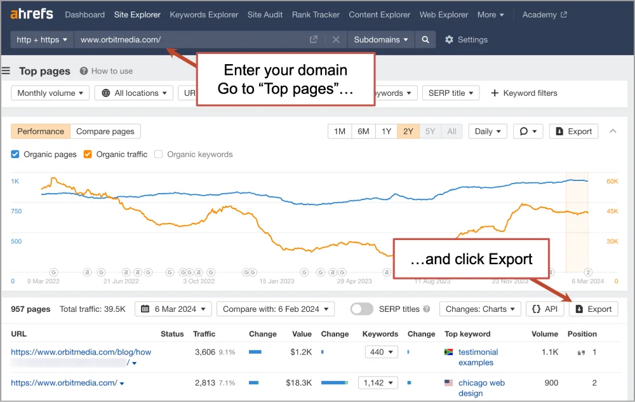Click the magnifier search button
Screen dimensions: 635x402
[x=425, y=39]
